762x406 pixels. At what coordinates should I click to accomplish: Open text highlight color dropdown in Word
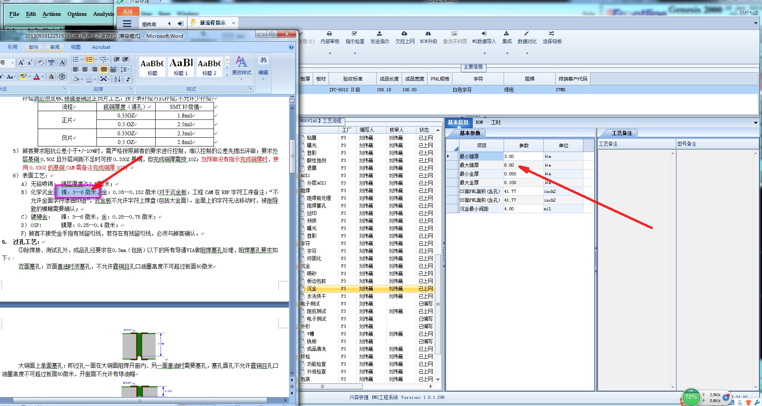(30, 77)
